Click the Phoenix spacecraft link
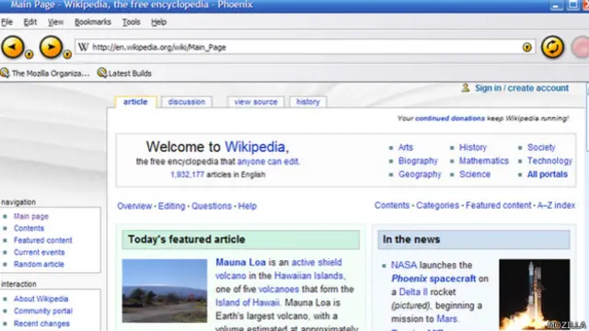 click(433, 279)
